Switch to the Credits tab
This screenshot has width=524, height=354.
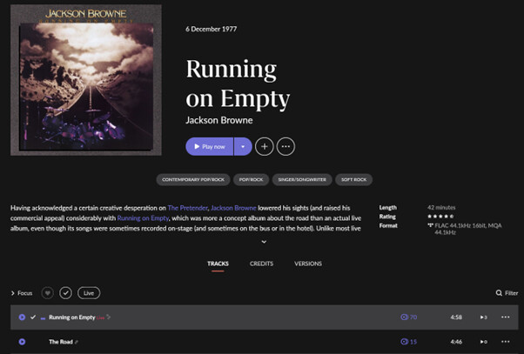pos(261,264)
